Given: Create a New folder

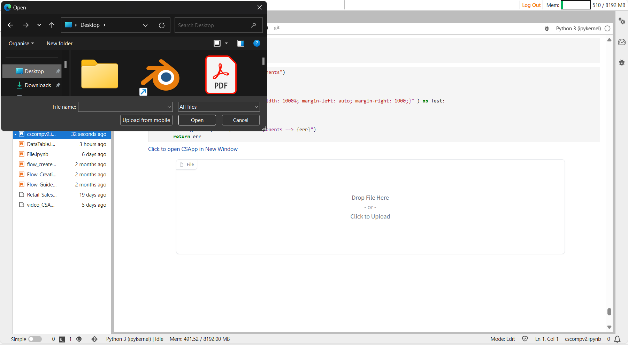Looking at the screenshot, I should [x=60, y=43].
